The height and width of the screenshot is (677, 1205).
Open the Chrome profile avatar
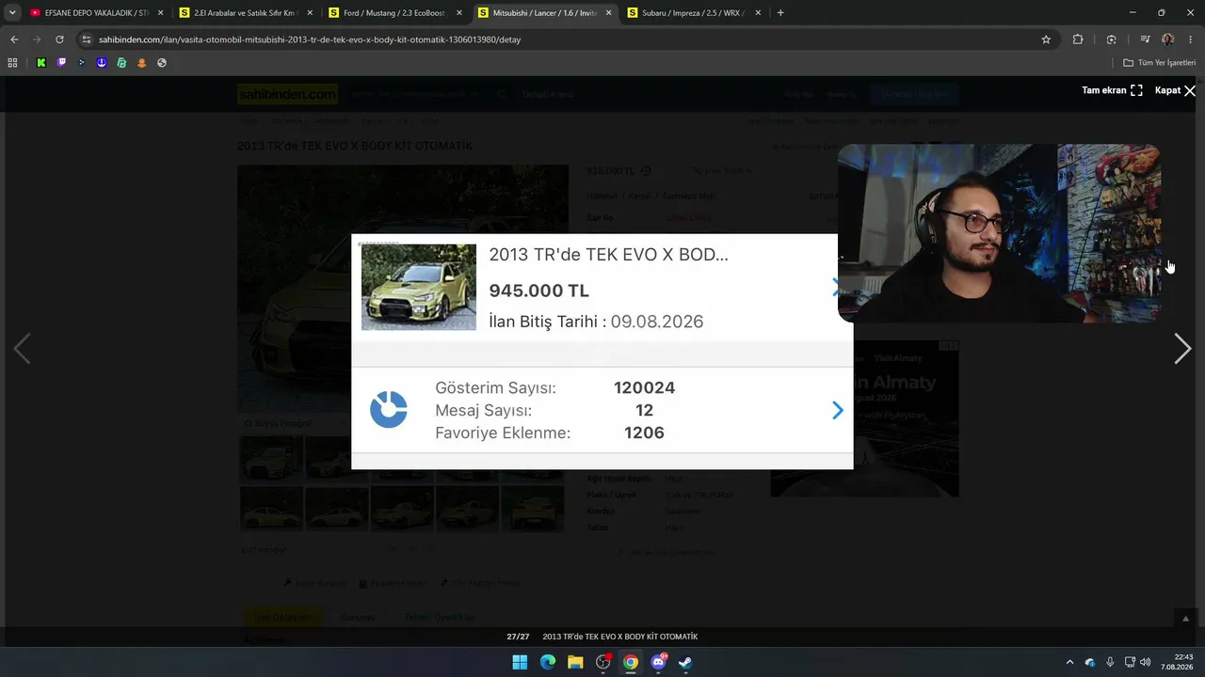1167,39
